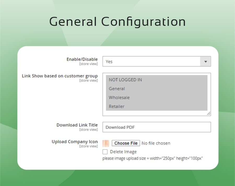Focus the Download Link Title text field
235x186 pixels.
click(x=156, y=127)
